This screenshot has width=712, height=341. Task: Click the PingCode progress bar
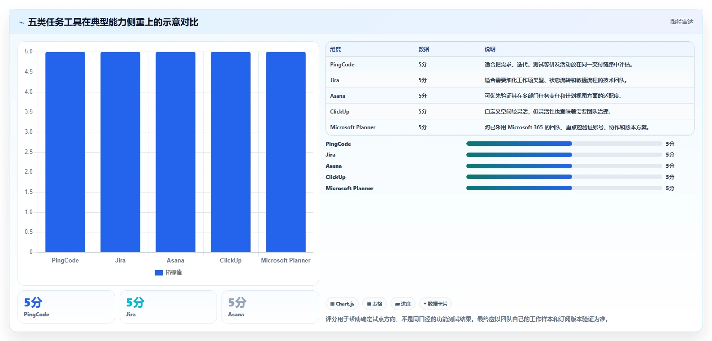[564, 144]
